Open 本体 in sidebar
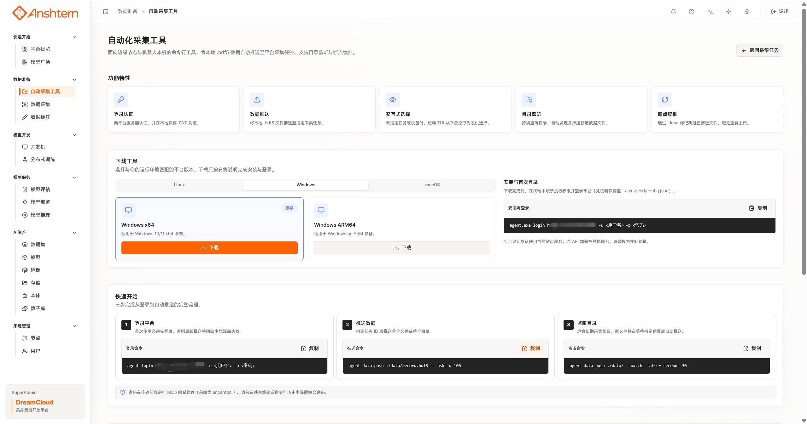 [47, 296]
